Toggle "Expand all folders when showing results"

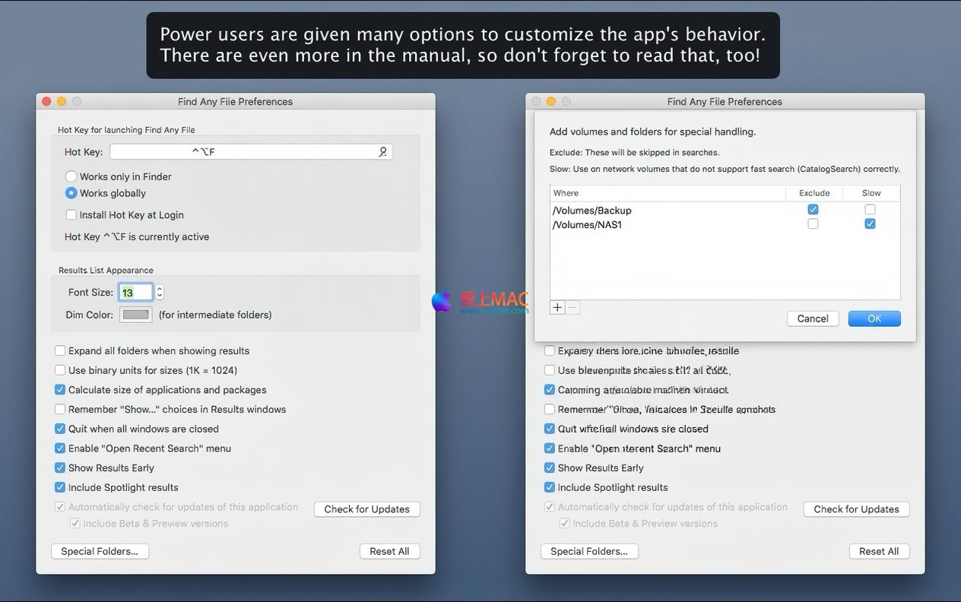click(x=60, y=351)
